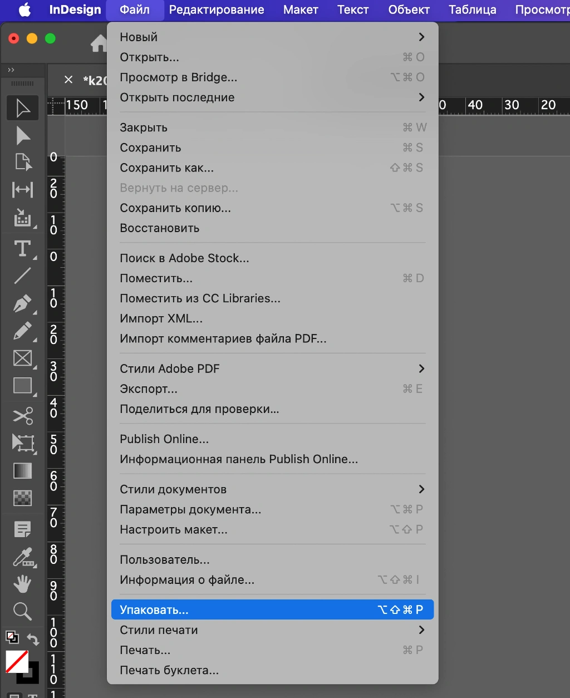Select the Selection (black arrow) tool
The height and width of the screenshot is (698, 570).
23,109
